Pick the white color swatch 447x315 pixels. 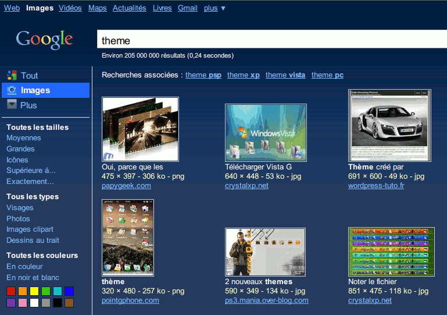tap(34, 303)
